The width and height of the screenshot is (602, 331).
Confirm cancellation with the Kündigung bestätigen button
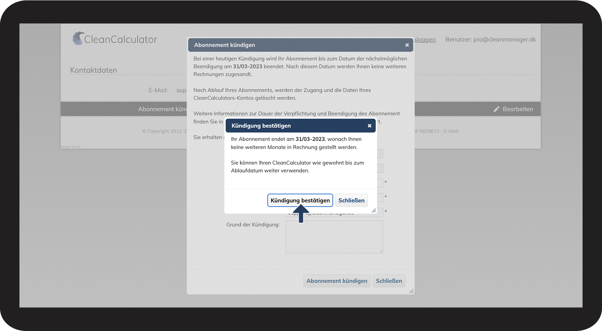tap(300, 200)
